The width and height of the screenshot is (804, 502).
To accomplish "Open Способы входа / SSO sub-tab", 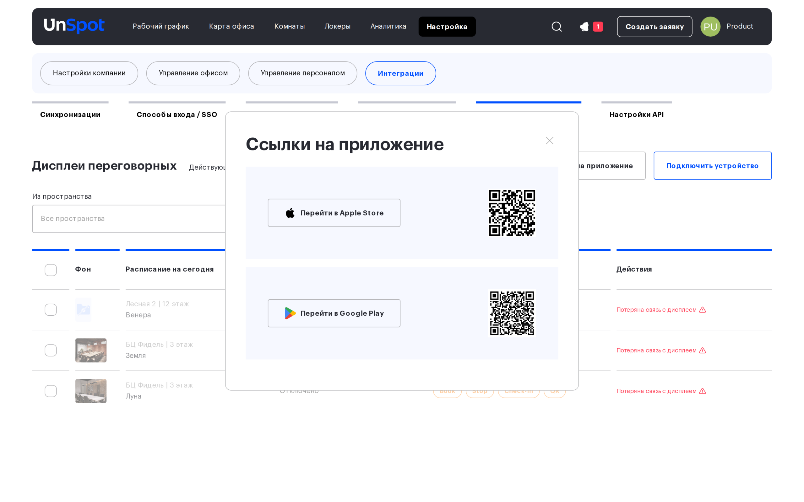I will [177, 115].
